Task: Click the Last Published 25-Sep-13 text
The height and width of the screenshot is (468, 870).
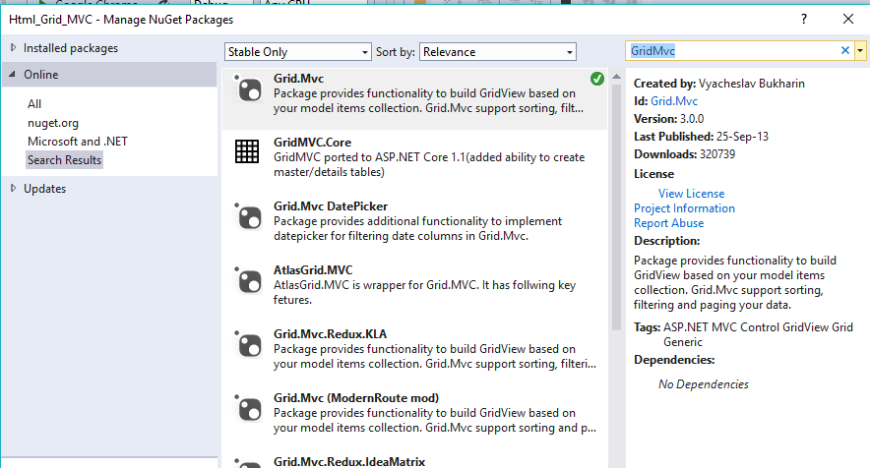Action: [702, 137]
